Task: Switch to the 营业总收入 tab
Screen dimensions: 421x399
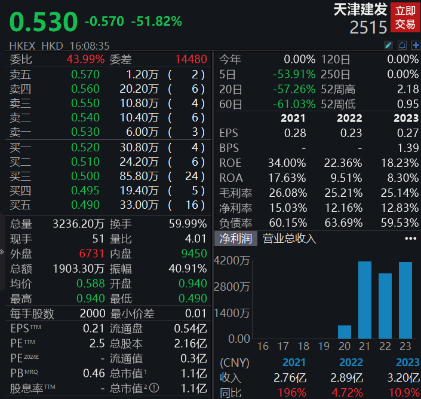Action: (x=289, y=238)
